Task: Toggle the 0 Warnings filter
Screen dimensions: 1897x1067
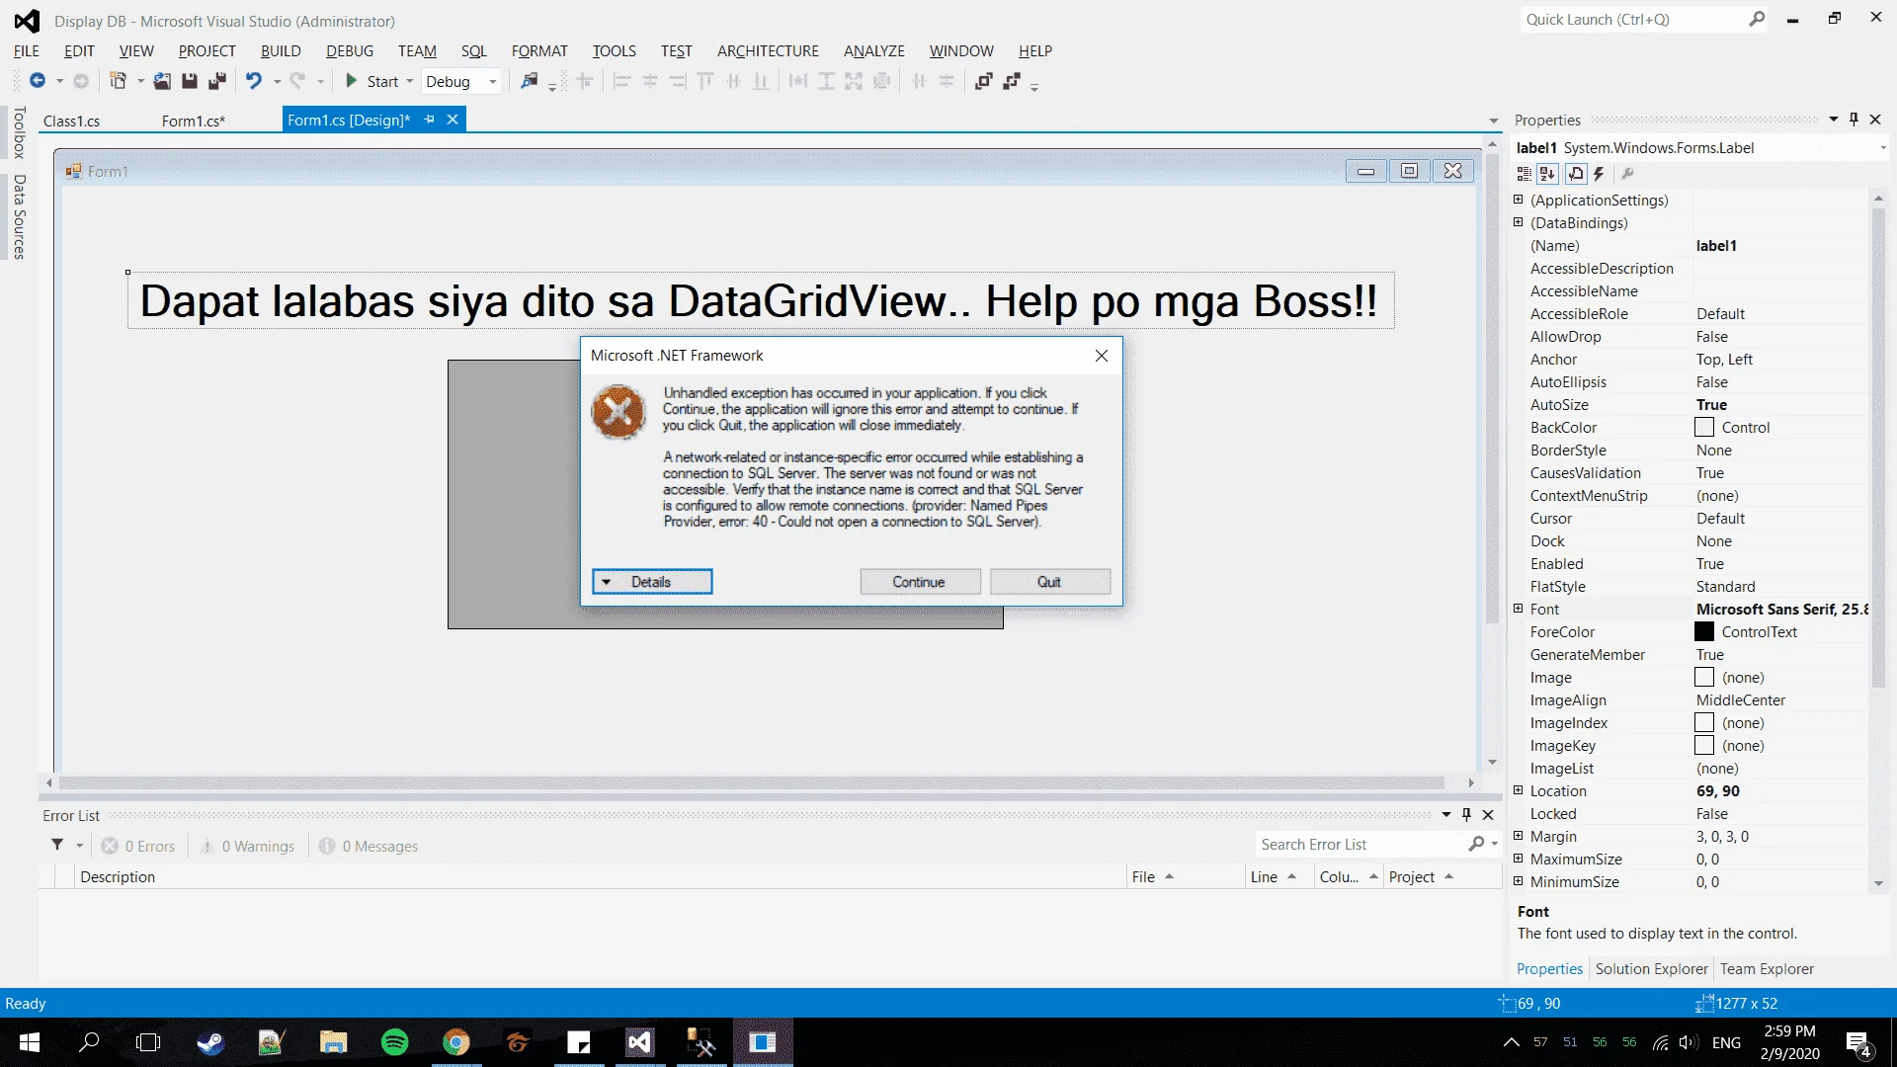Action: (x=248, y=846)
